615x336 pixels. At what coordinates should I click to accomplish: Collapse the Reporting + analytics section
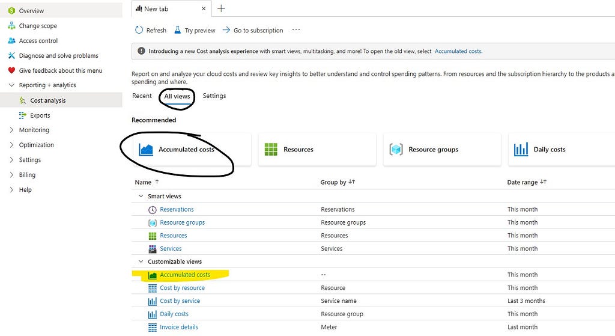pos(11,85)
